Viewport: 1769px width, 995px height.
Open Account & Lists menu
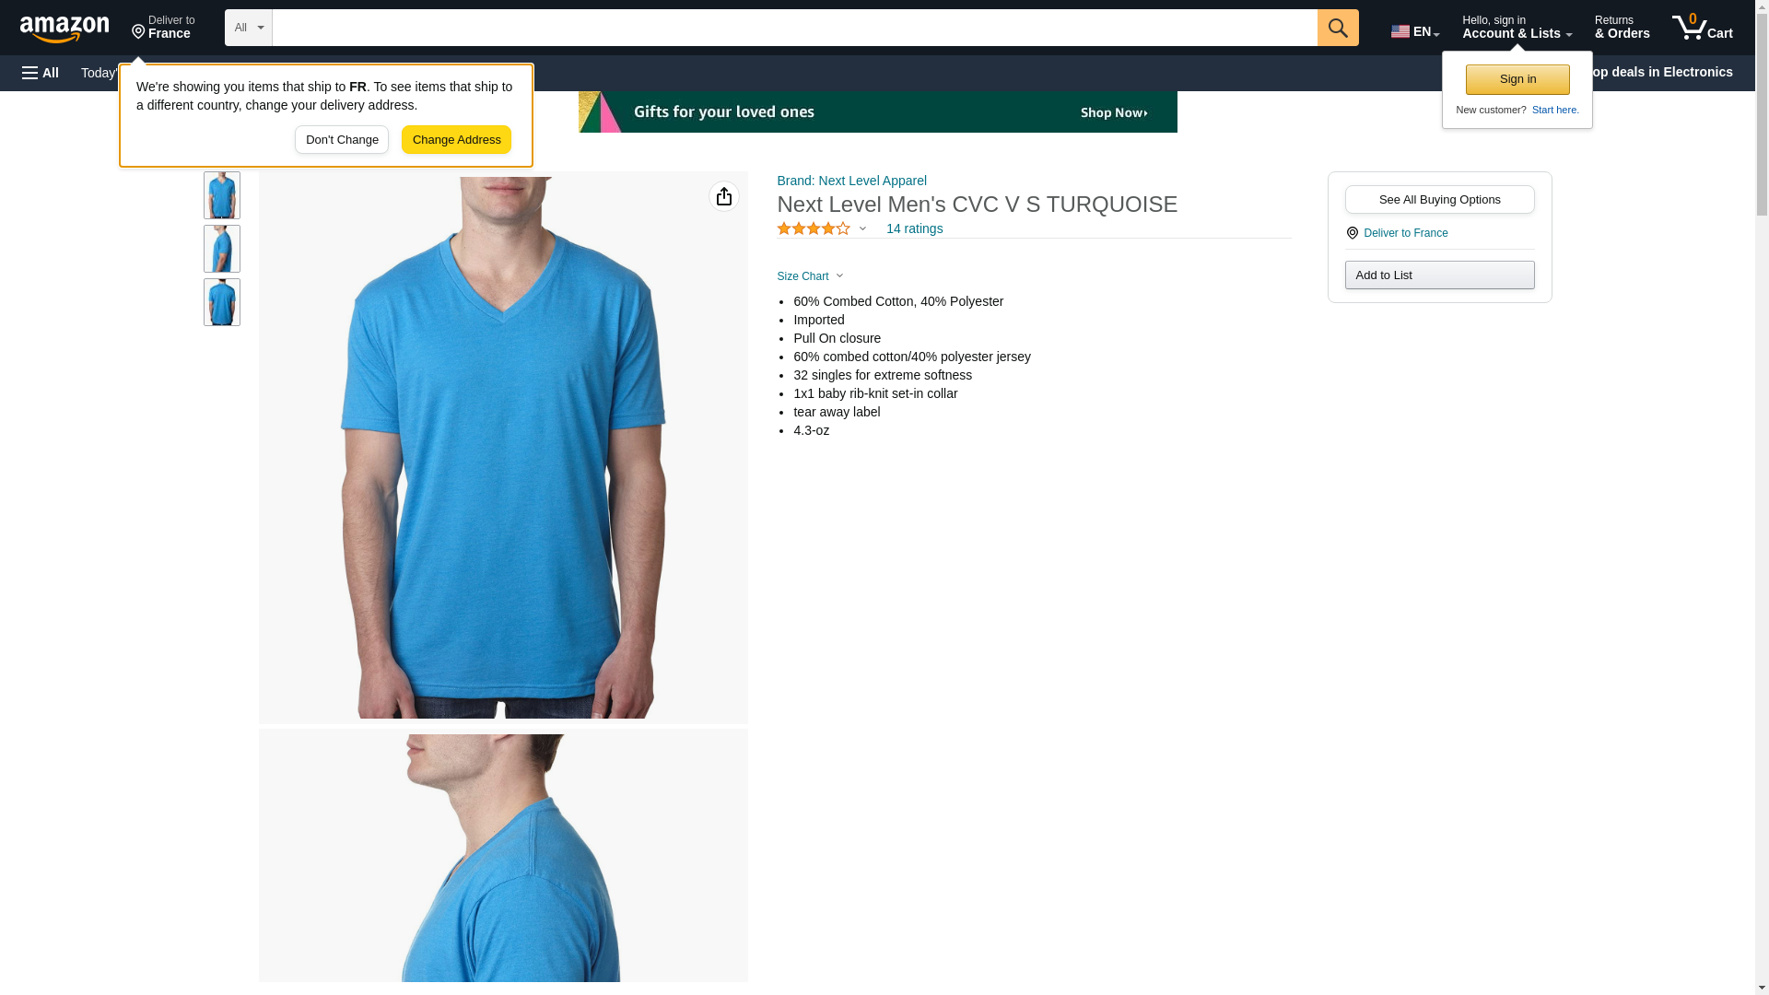tap(1517, 28)
